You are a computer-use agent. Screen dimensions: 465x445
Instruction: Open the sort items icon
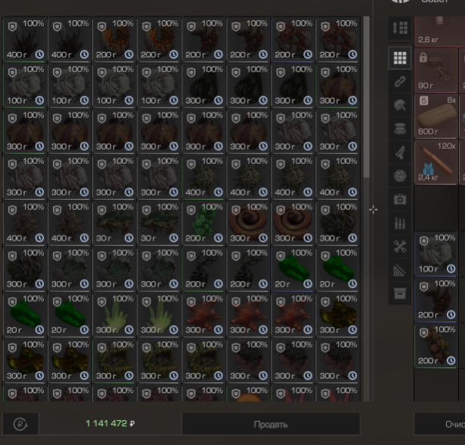click(x=400, y=28)
